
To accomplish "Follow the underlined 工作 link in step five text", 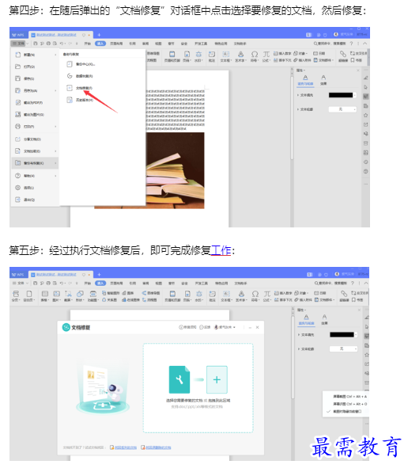I will (x=221, y=250).
